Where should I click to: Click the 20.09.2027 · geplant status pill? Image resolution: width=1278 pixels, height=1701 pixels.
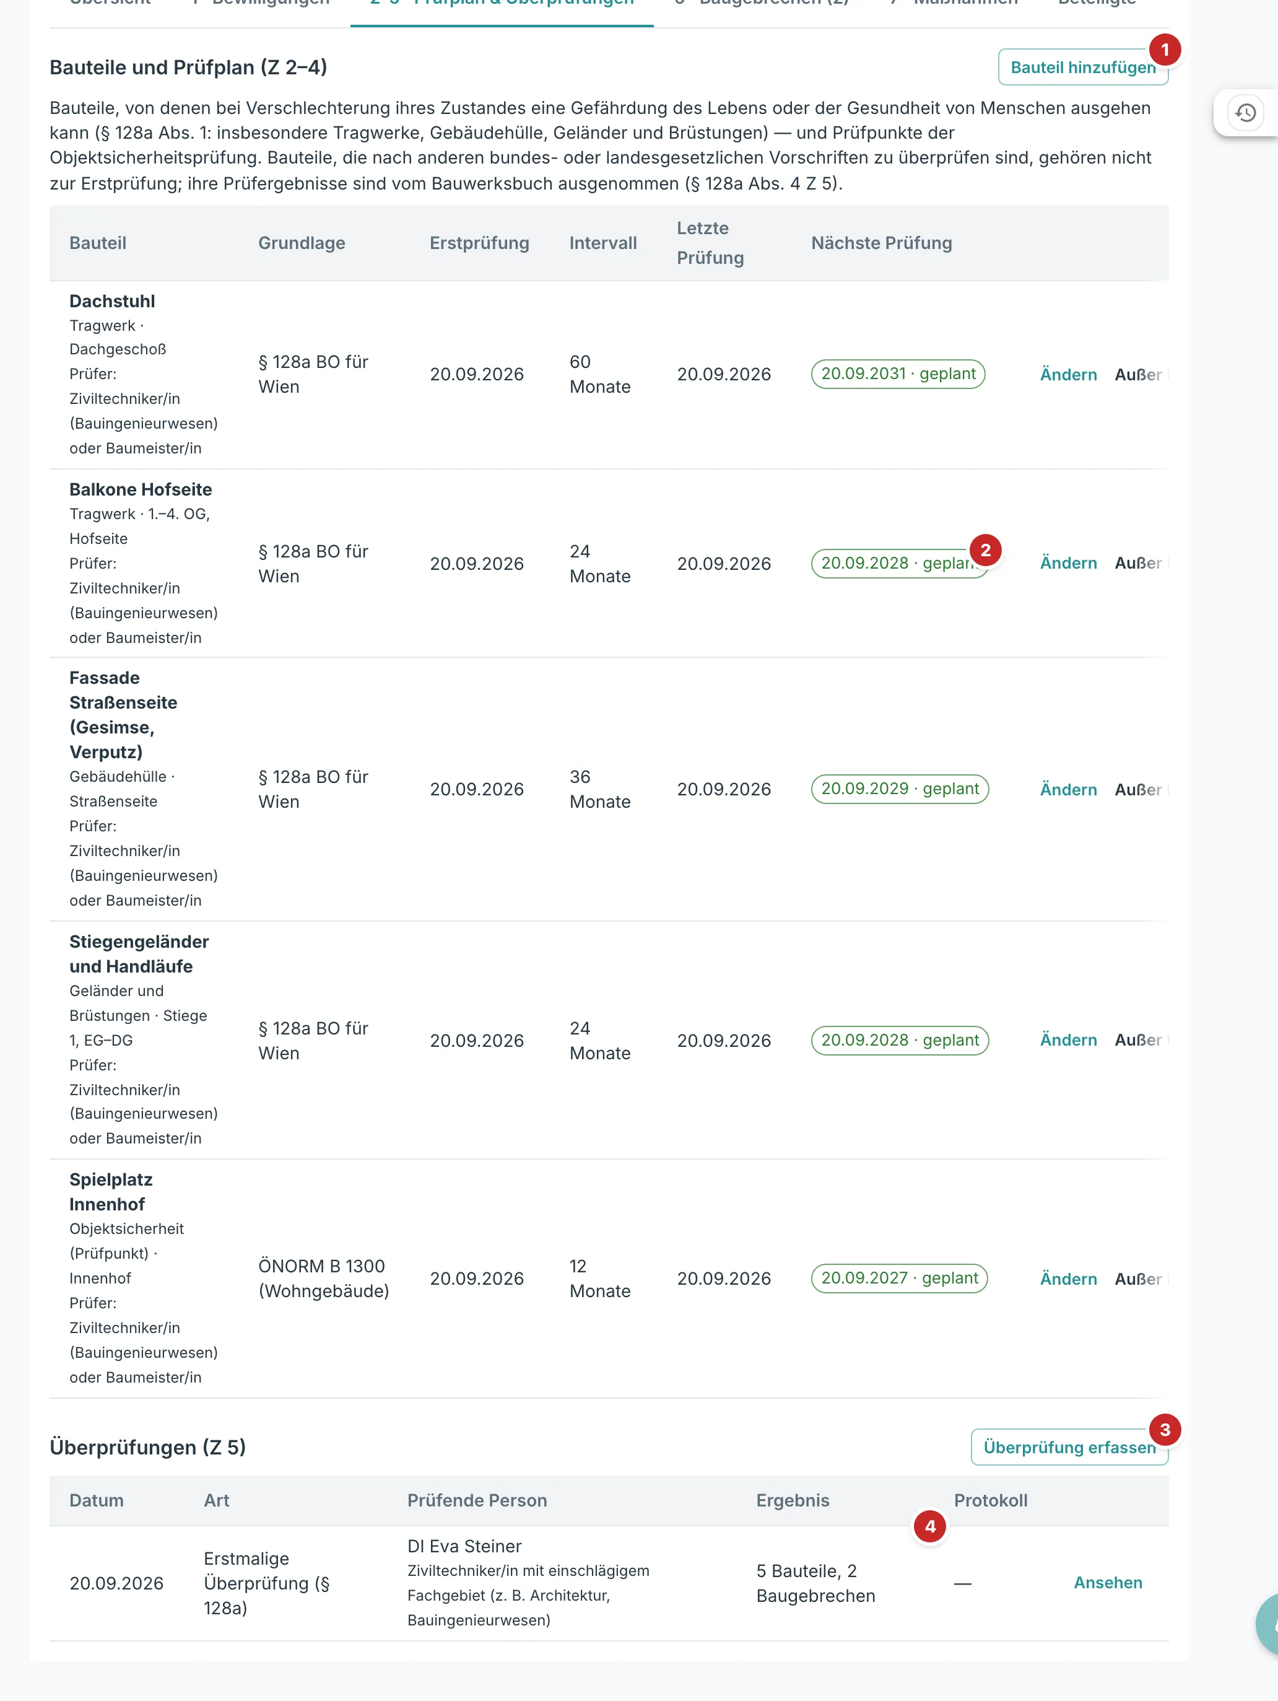pyautogui.click(x=899, y=1278)
